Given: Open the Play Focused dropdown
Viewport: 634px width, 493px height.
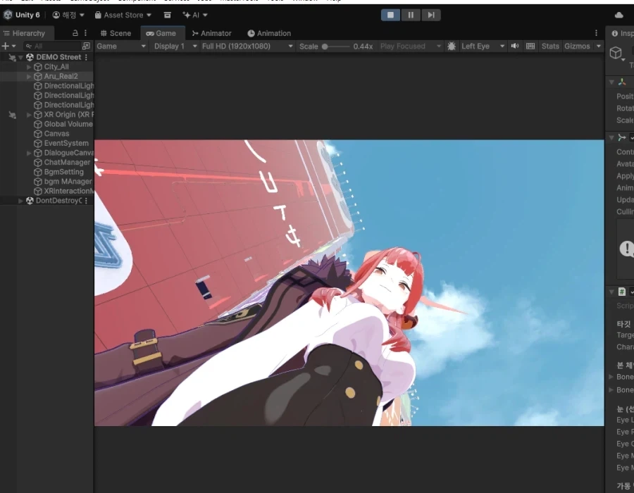Looking at the screenshot, I should [x=410, y=46].
